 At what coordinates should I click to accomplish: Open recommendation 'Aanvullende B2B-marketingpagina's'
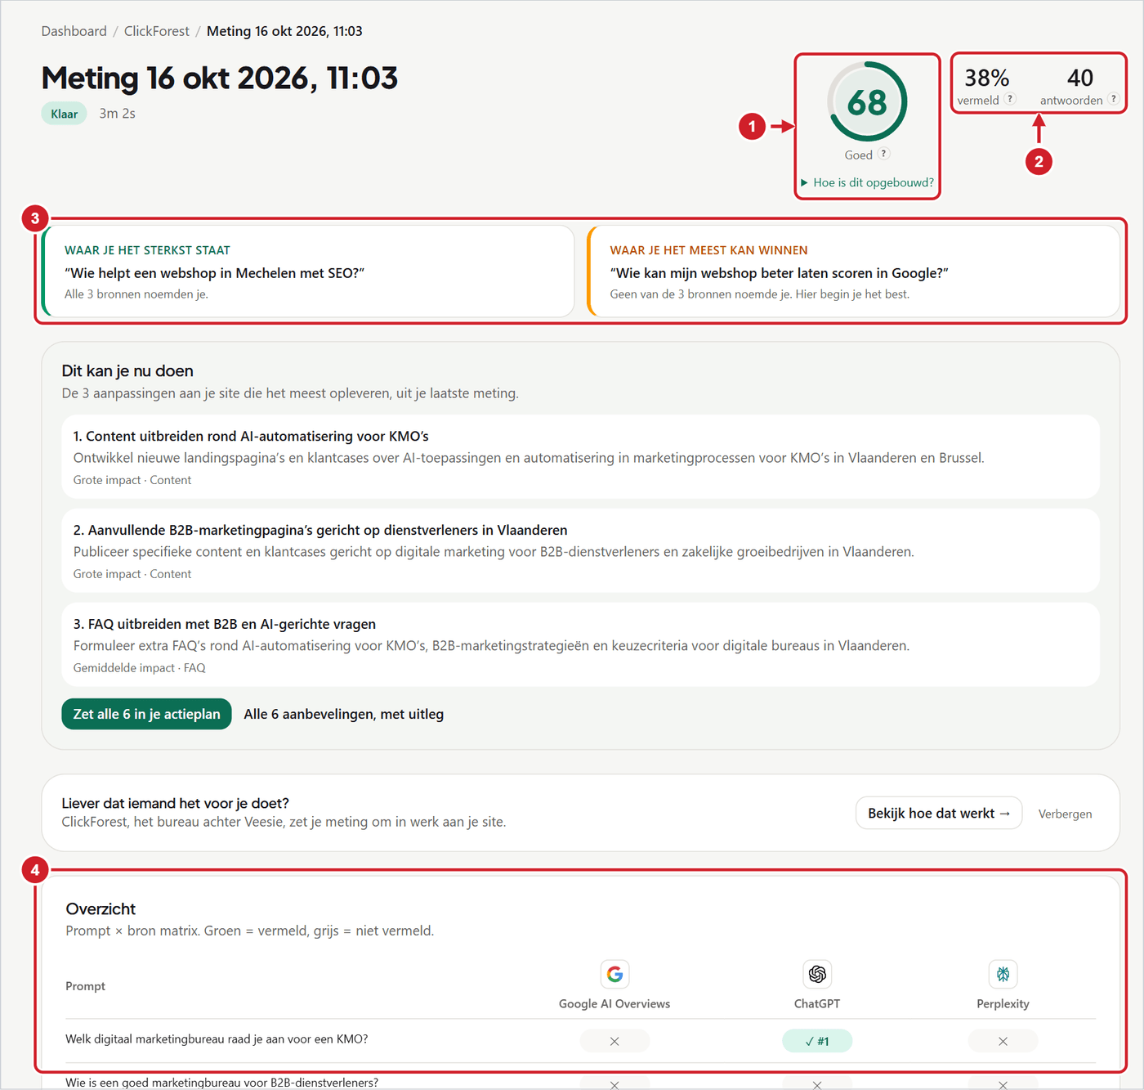pos(580,551)
